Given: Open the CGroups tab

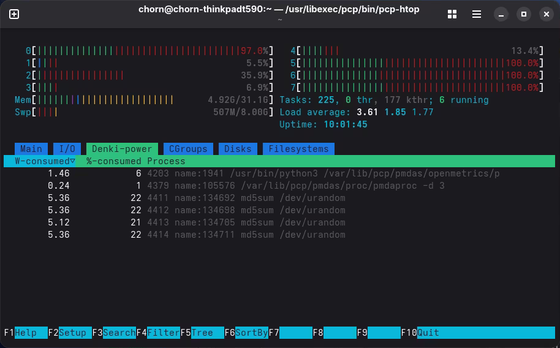Looking at the screenshot, I should click(x=188, y=149).
